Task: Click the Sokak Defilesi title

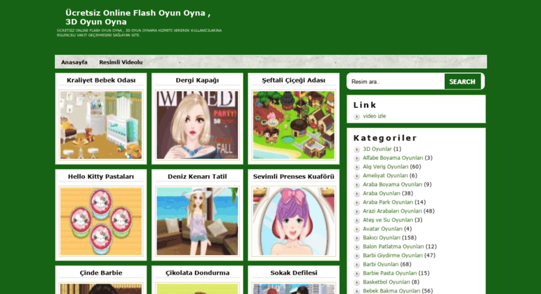Action: click(294, 272)
